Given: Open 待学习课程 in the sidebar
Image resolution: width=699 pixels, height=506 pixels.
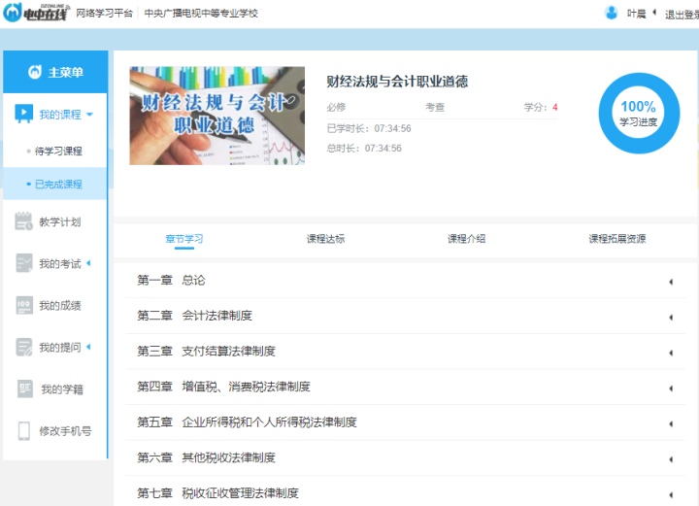Looking at the screenshot, I should click(x=58, y=152).
